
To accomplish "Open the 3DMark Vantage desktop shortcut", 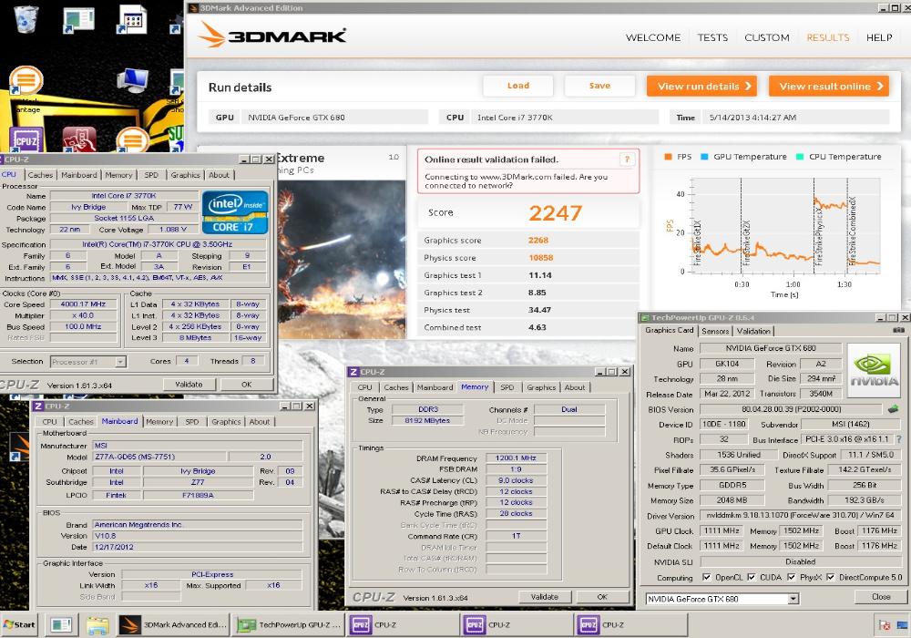I will (26, 81).
